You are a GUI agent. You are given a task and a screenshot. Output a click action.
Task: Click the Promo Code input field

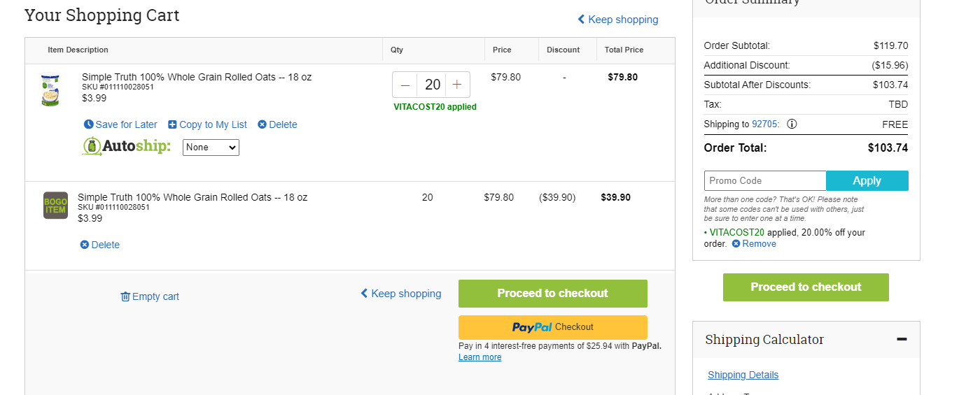[765, 180]
